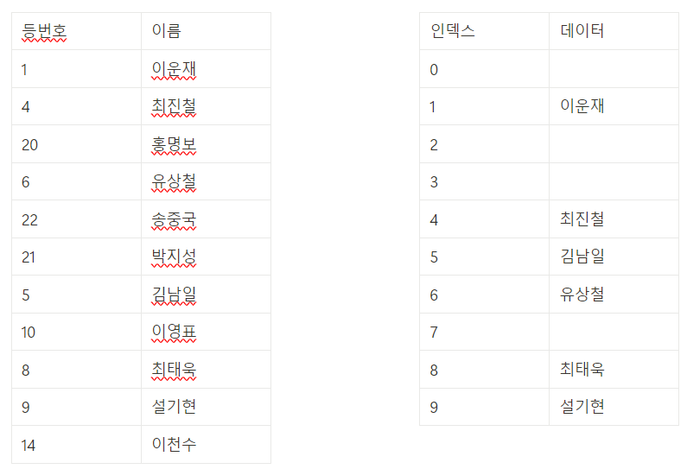Select the jersey number 14 cell
This screenshot has width=687, height=469.
point(30,445)
